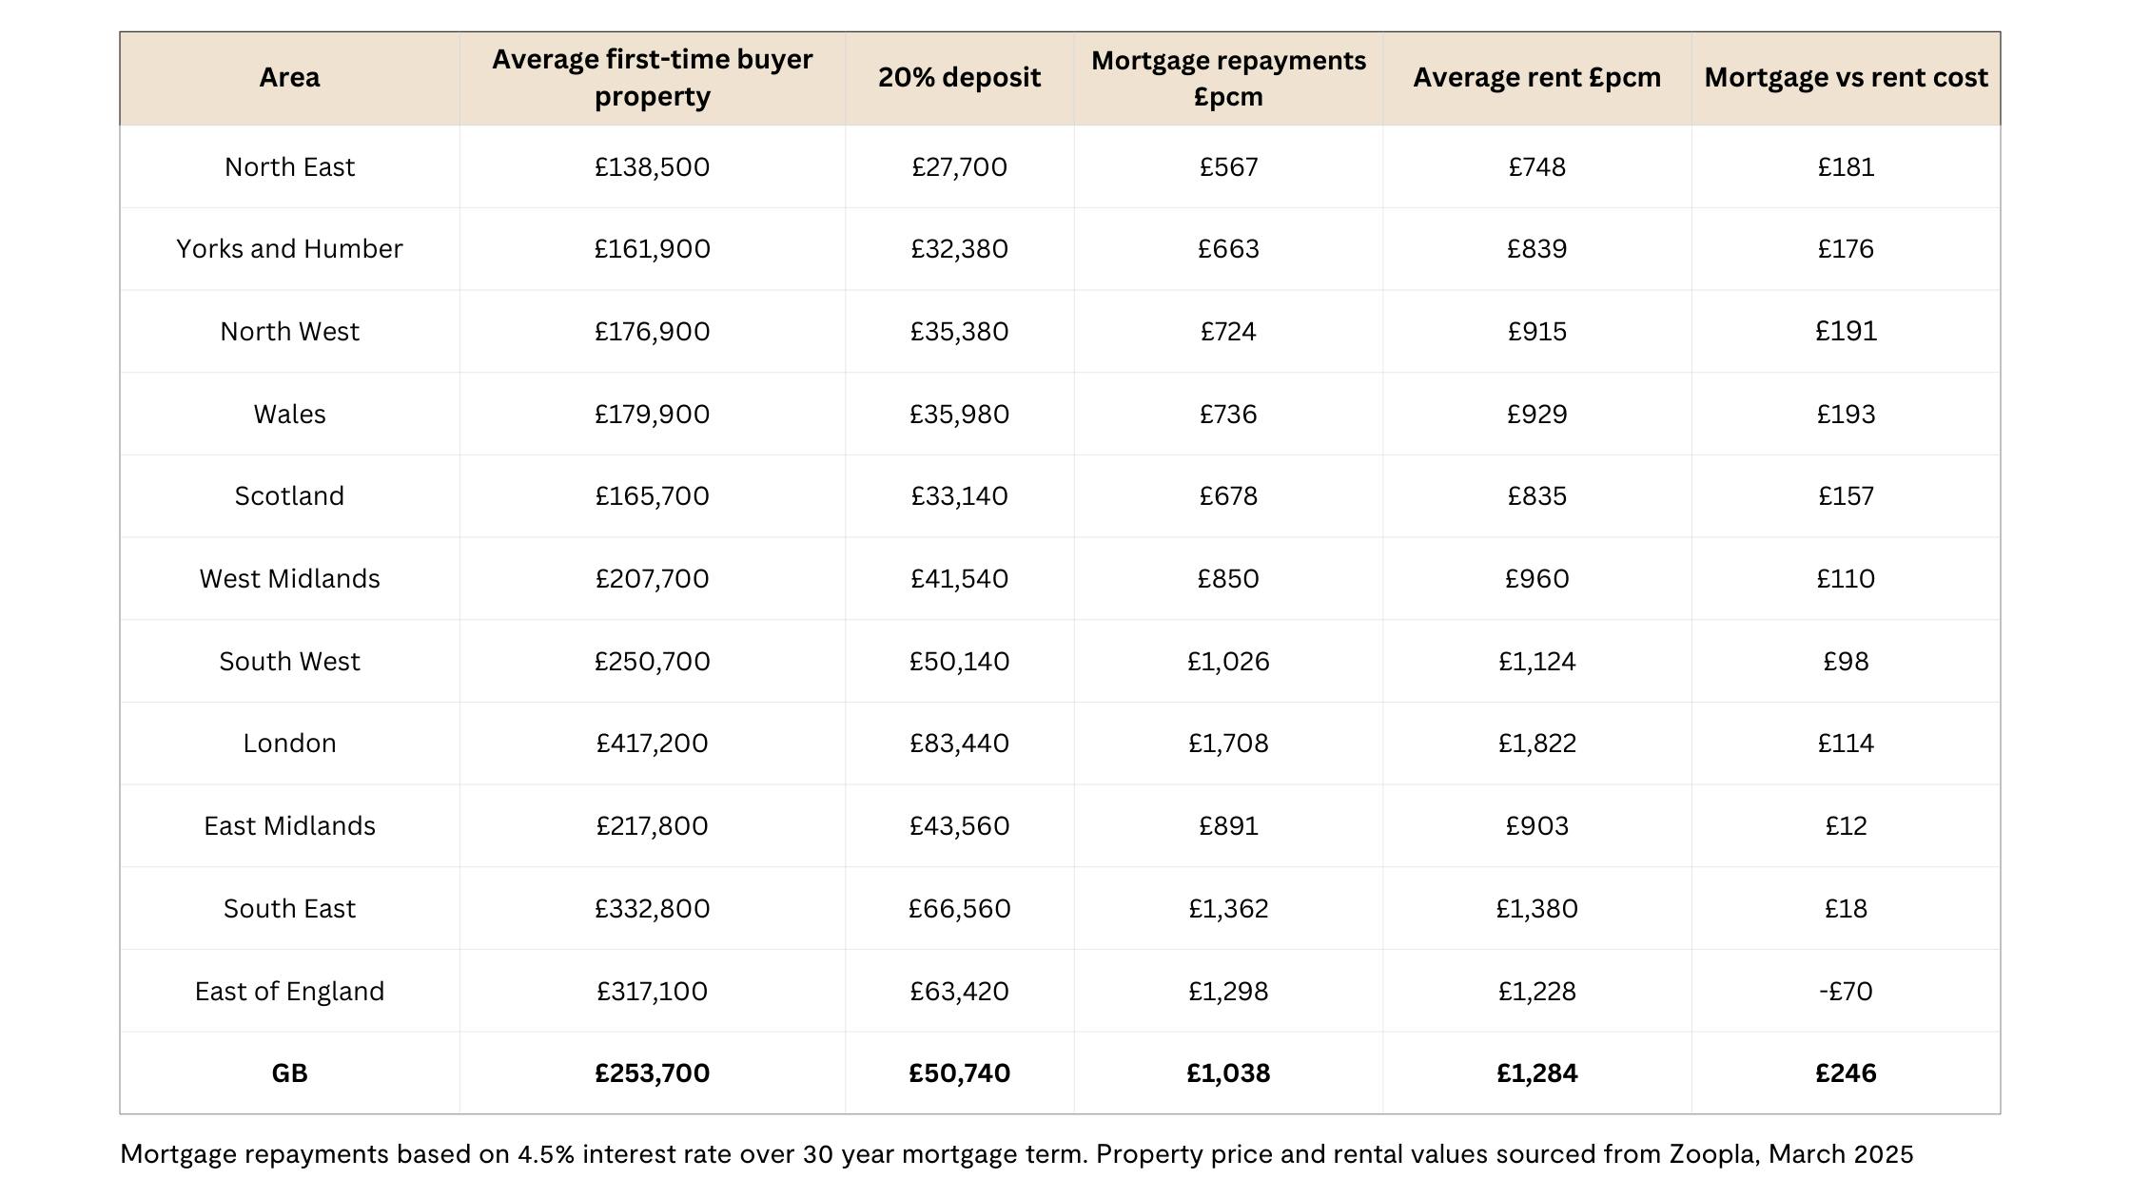Image resolution: width=2131 pixels, height=1198 pixels.
Task: Click the Yorks and Humber area cell
Action: (x=289, y=249)
